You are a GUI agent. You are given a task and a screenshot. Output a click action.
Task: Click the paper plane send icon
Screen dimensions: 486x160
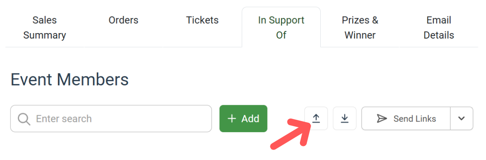[382, 119]
